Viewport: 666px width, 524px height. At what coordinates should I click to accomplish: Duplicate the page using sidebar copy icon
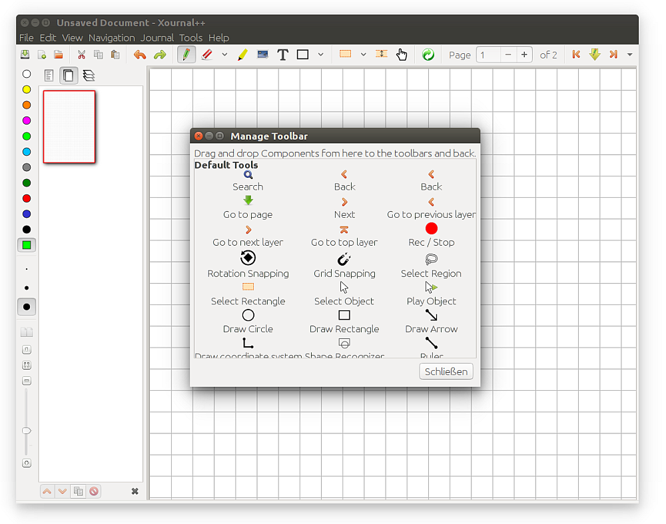click(78, 491)
